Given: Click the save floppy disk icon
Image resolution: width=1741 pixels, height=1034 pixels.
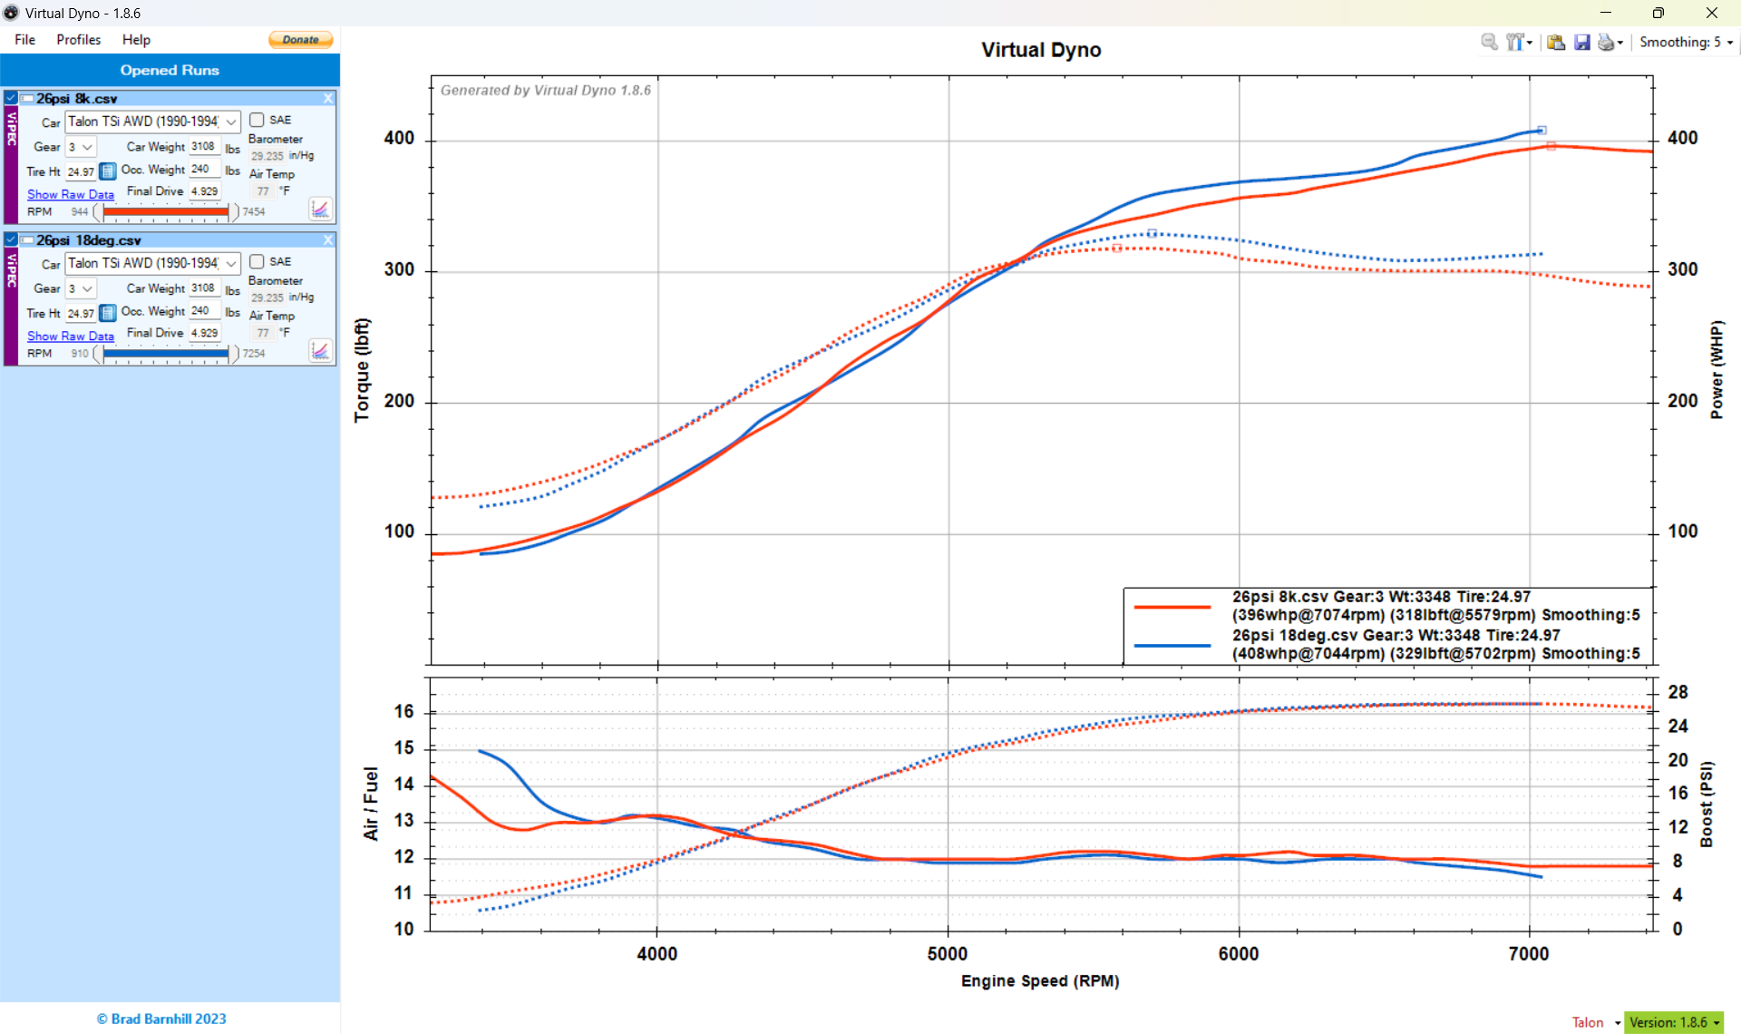Looking at the screenshot, I should [x=1582, y=42].
